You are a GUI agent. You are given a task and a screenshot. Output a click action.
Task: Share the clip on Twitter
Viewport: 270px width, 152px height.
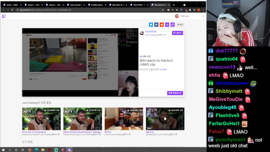pyautogui.click(x=151, y=24)
